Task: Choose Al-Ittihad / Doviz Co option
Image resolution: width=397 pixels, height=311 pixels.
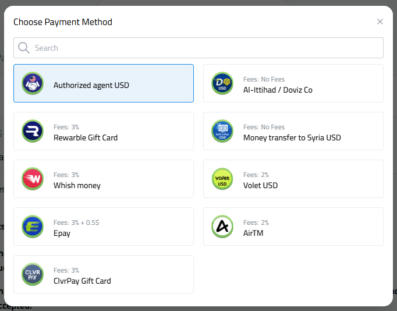Action: (x=293, y=83)
